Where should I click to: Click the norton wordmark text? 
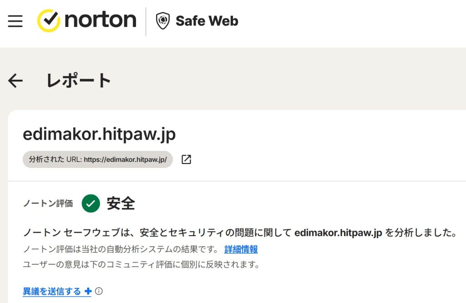click(x=101, y=20)
